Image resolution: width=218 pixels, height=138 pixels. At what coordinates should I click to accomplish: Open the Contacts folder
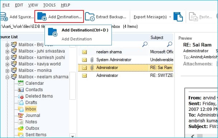click(34, 90)
